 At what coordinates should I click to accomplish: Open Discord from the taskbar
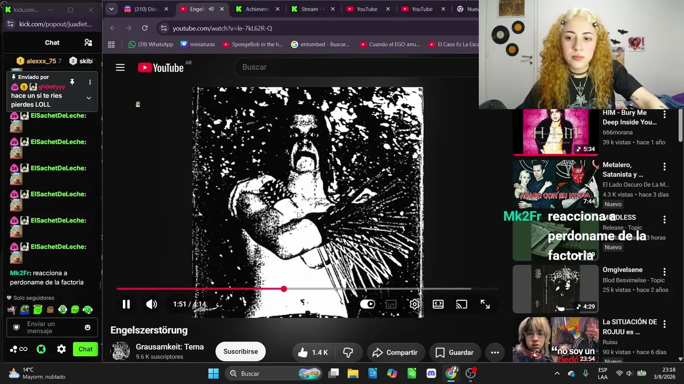tap(431, 373)
